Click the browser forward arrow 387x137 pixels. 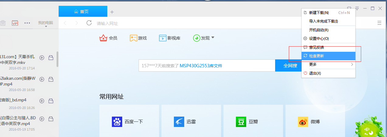tap(77, 23)
